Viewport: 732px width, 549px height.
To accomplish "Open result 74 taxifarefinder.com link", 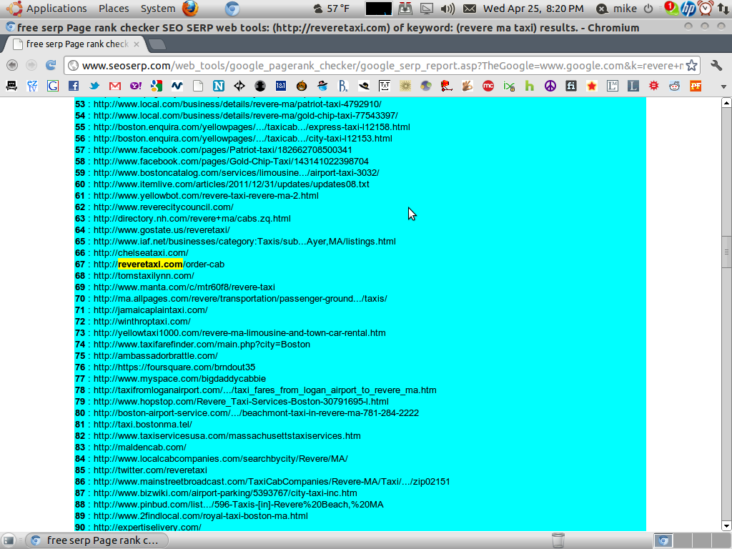I will point(202,345).
